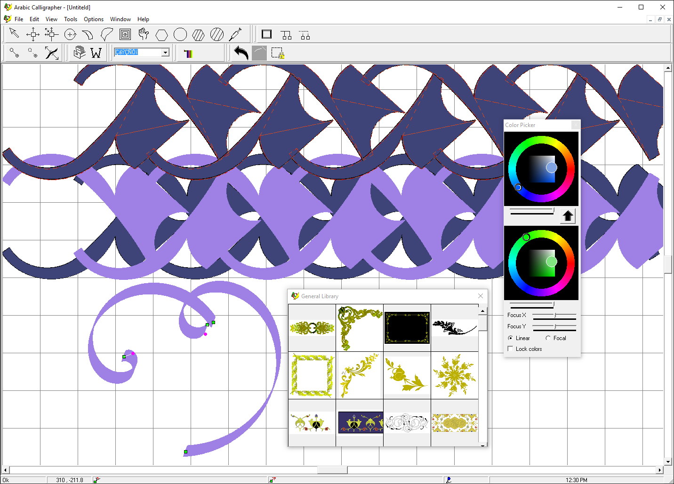
Task: Open the Window menu
Action: pos(120,19)
